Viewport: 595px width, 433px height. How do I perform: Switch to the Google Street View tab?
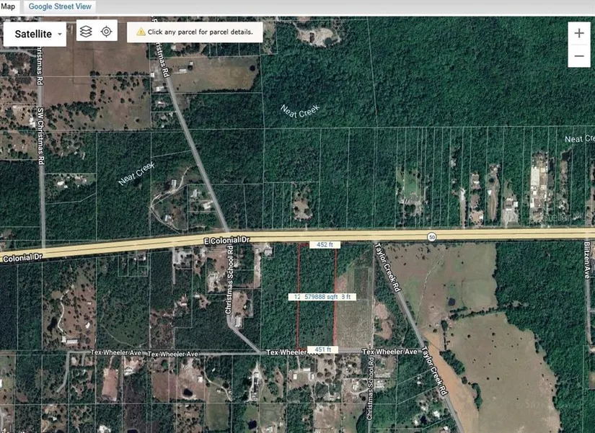pyautogui.click(x=59, y=6)
